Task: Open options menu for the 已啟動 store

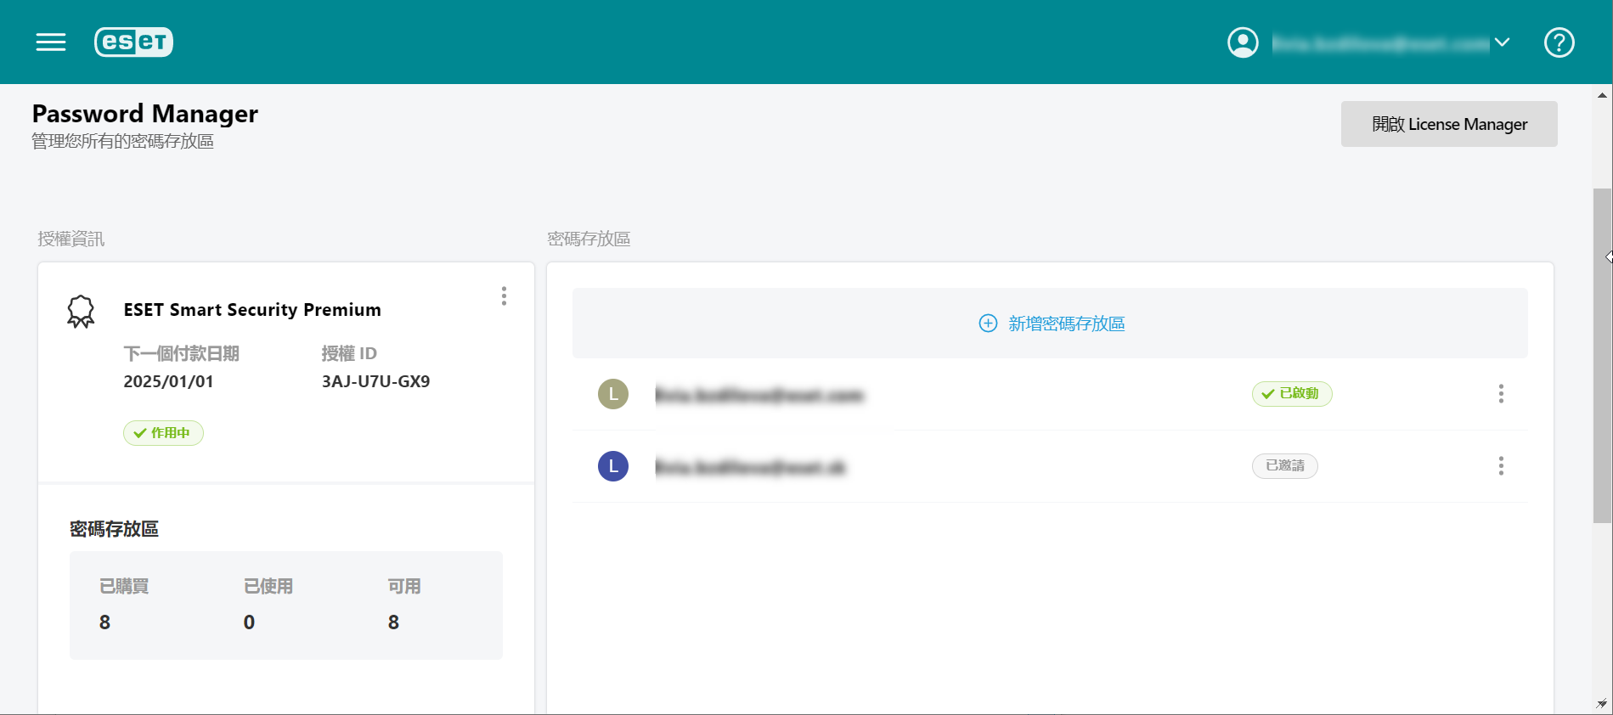Action: pyautogui.click(x=1501, y=394)
